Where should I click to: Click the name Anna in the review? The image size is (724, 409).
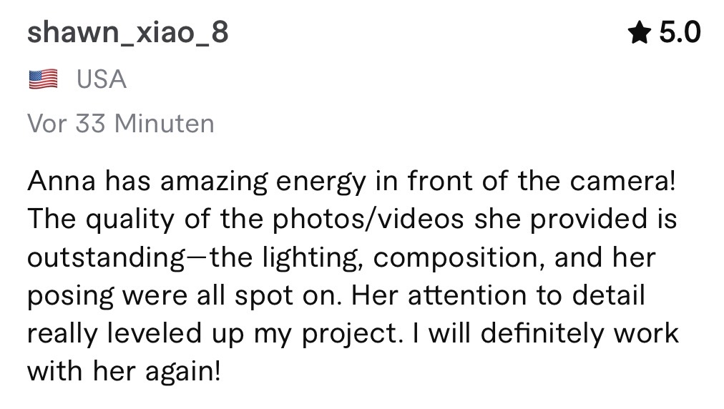click(x=62, y=180)
